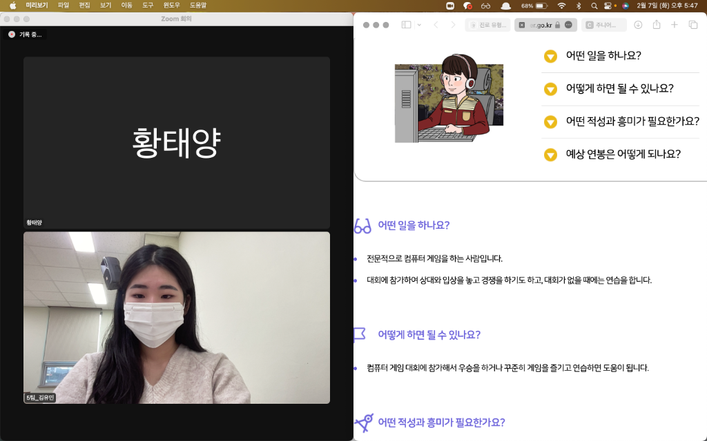Open the page options ellipsis in the address bar

(568, 25)
